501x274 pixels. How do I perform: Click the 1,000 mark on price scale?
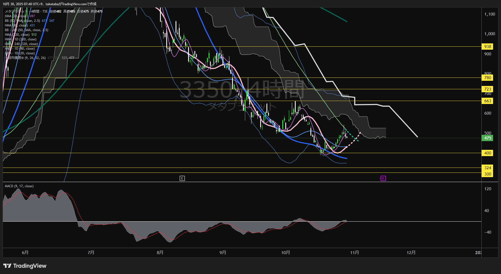(489, 34)
